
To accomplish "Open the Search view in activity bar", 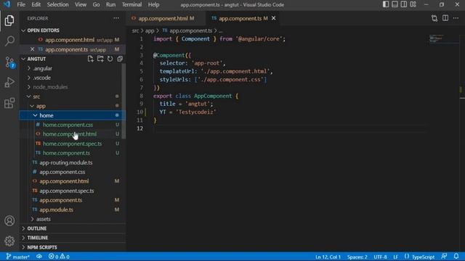I will (9, 41).
